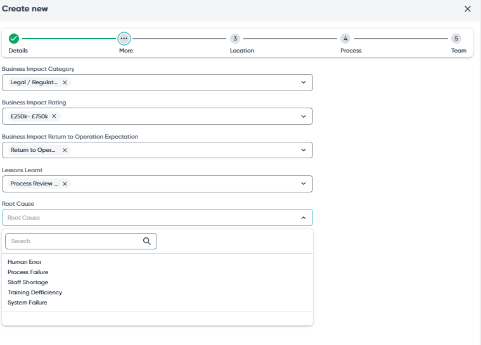Collapse the Root Cause dropdown
Screen dimensions: 481x345
pos(303,218)
